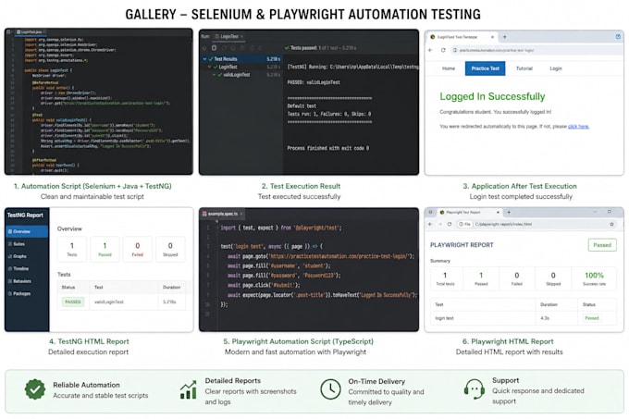
Task: Click the Passed status badge in Playwright table
Action: coord(592,318)
